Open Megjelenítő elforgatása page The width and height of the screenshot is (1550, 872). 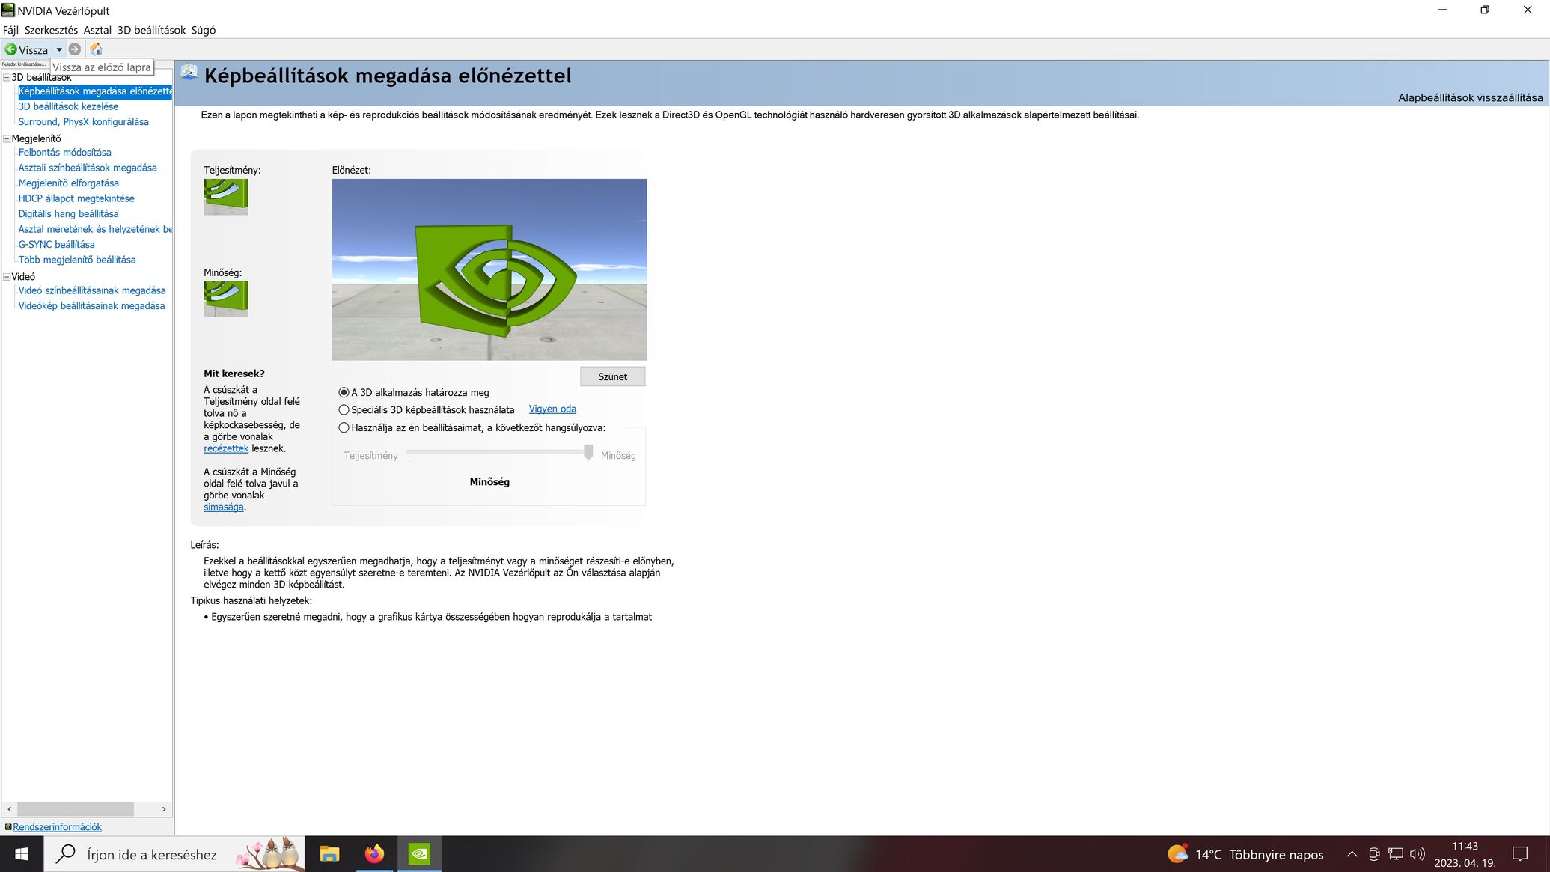point(68,183)
